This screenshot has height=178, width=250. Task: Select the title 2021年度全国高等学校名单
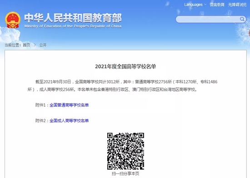[125, 66]
